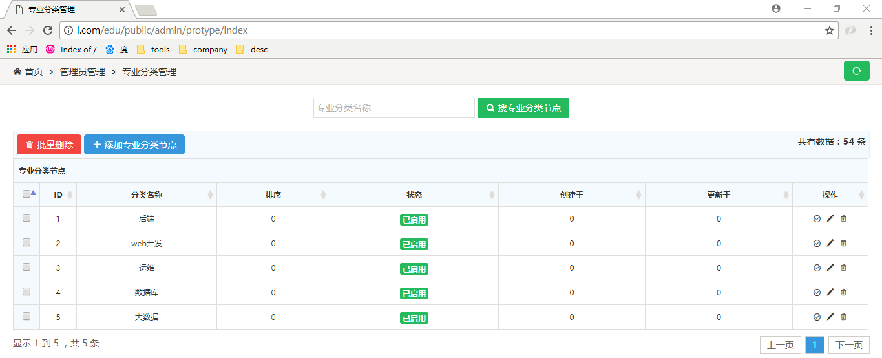Image resolution: width=882 pixels, height=358 pixels.
Task: Reload the page using browser reload icon
Action: 47,30
